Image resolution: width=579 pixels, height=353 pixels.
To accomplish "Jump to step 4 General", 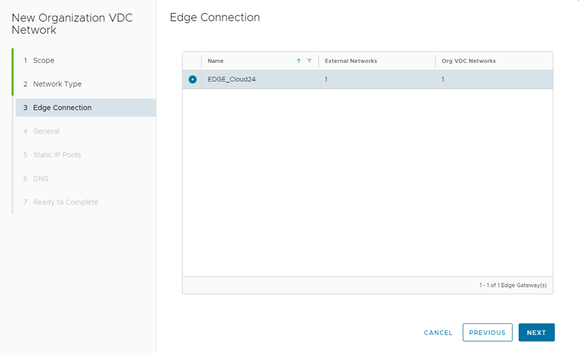I will point(46,131).
